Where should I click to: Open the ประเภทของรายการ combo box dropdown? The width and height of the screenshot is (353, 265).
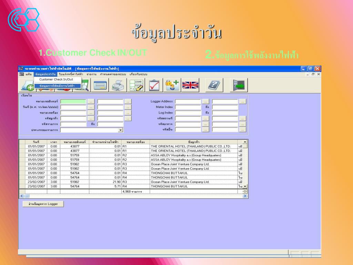click(121, 130)
